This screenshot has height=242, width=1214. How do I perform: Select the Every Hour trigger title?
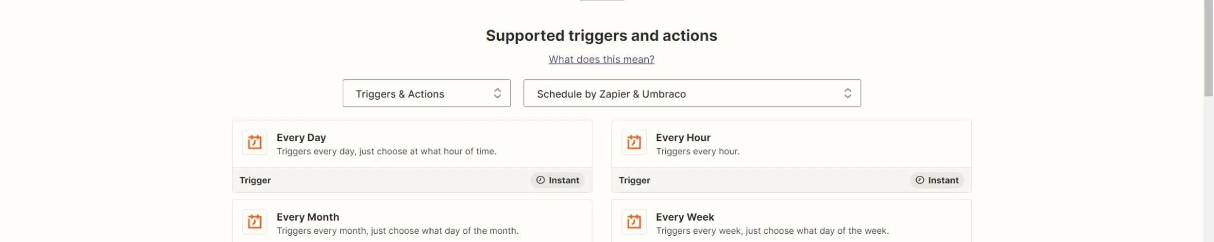(x=683, y=138)
